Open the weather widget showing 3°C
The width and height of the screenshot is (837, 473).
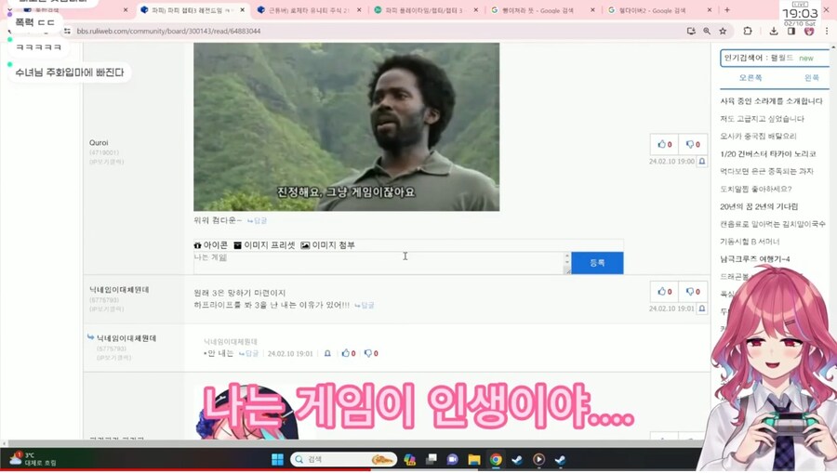33,459
